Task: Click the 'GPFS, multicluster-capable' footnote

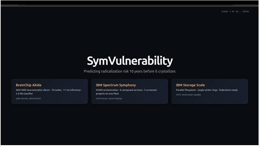Action: click(188, 95)
